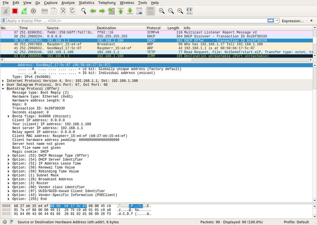Close this capture file icon
Viewport: 317px width, 225px height.
point(63,11)
